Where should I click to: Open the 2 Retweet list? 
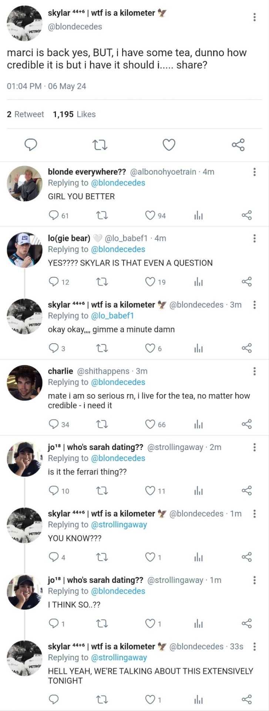pyautogui.click(x=25, y=114)
